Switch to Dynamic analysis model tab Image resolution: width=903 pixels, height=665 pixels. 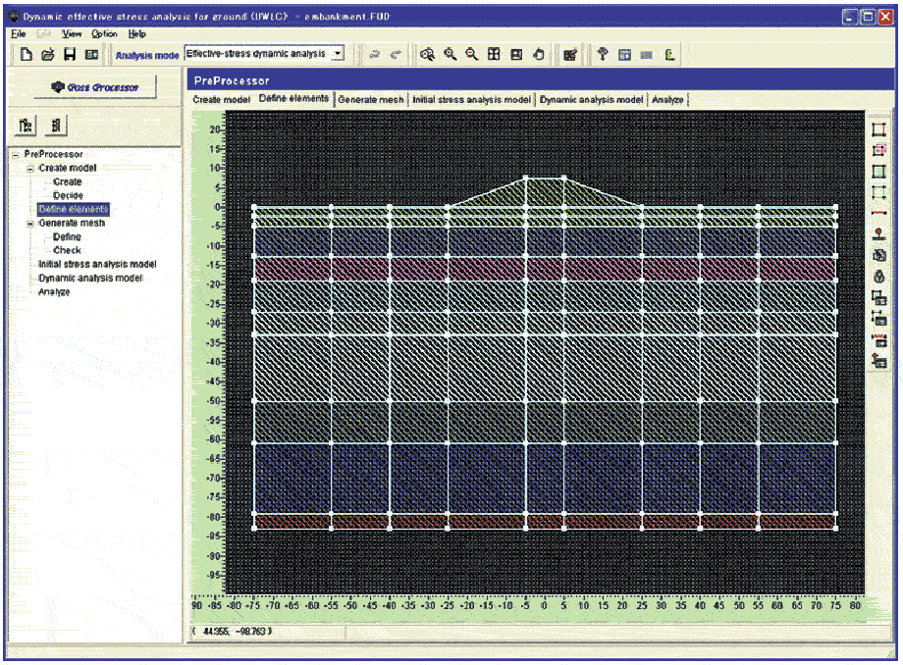592,99
